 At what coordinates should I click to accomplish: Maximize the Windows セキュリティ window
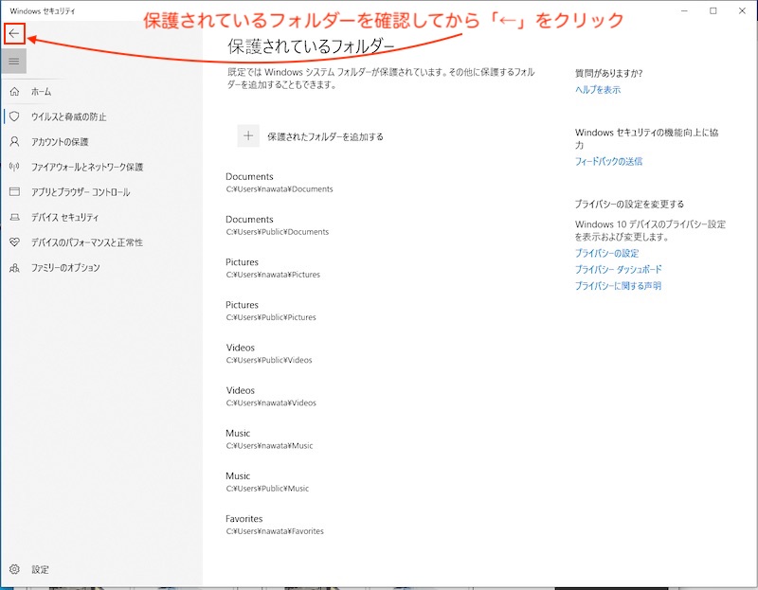click(x=713, y=10)
